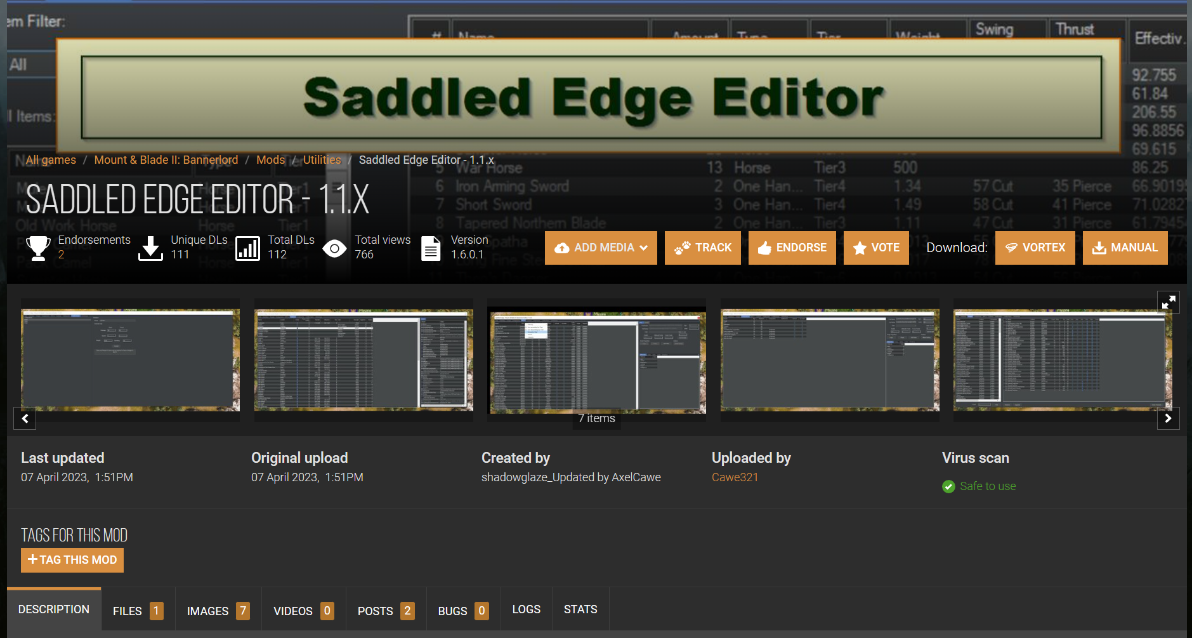Open the Bugs tab
1192x638 pixels.
[464, 611]
